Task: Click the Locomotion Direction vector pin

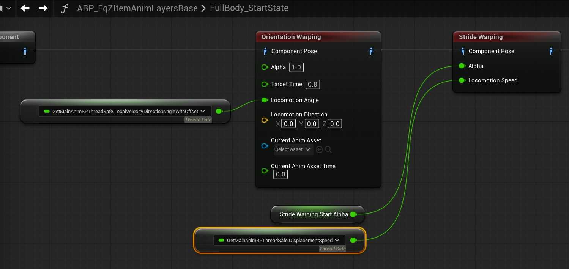Action: [x=265, y=120]
